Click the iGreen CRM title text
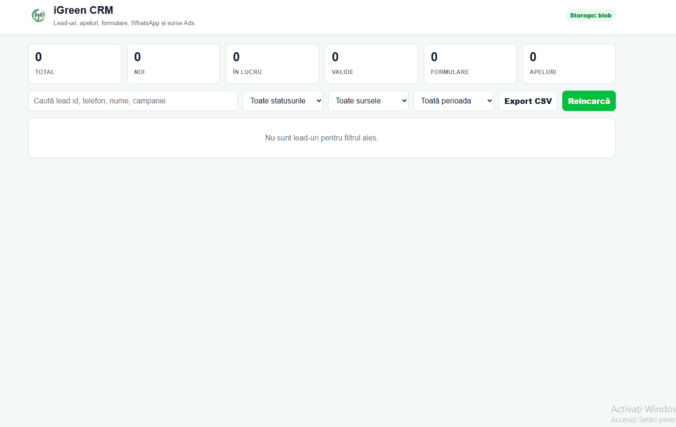Viewport: 676px width, 427px height. 83,10
